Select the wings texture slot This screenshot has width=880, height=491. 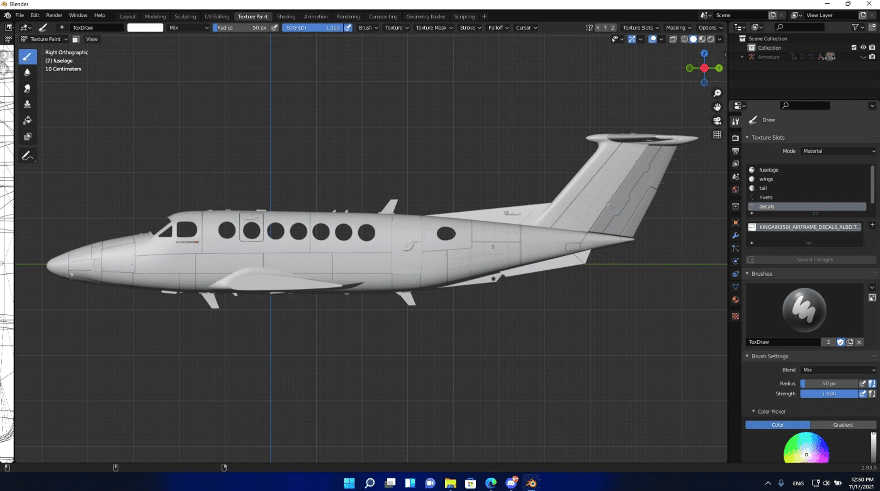click(x=766, y=179)
